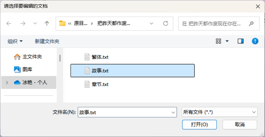This screenshot has height=137, width=265.
Task: Open the 所有文件 (*.*) file type dropdown
Action: click(219, 112)
